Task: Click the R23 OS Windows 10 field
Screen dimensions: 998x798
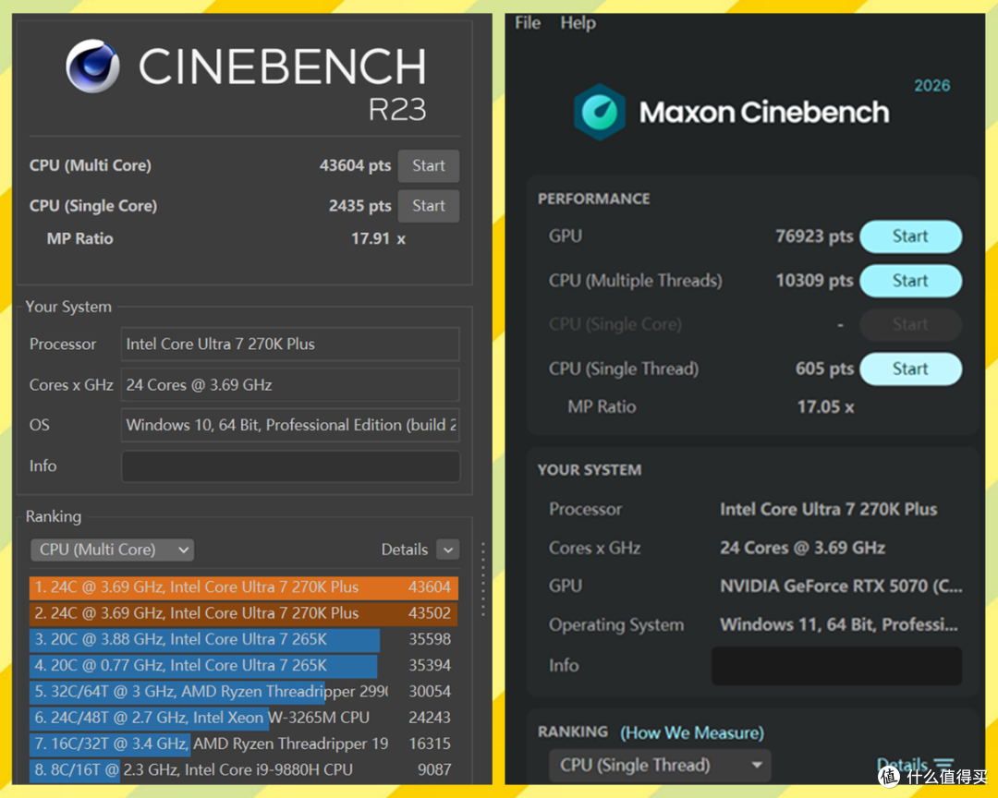Action: point(290,425)
